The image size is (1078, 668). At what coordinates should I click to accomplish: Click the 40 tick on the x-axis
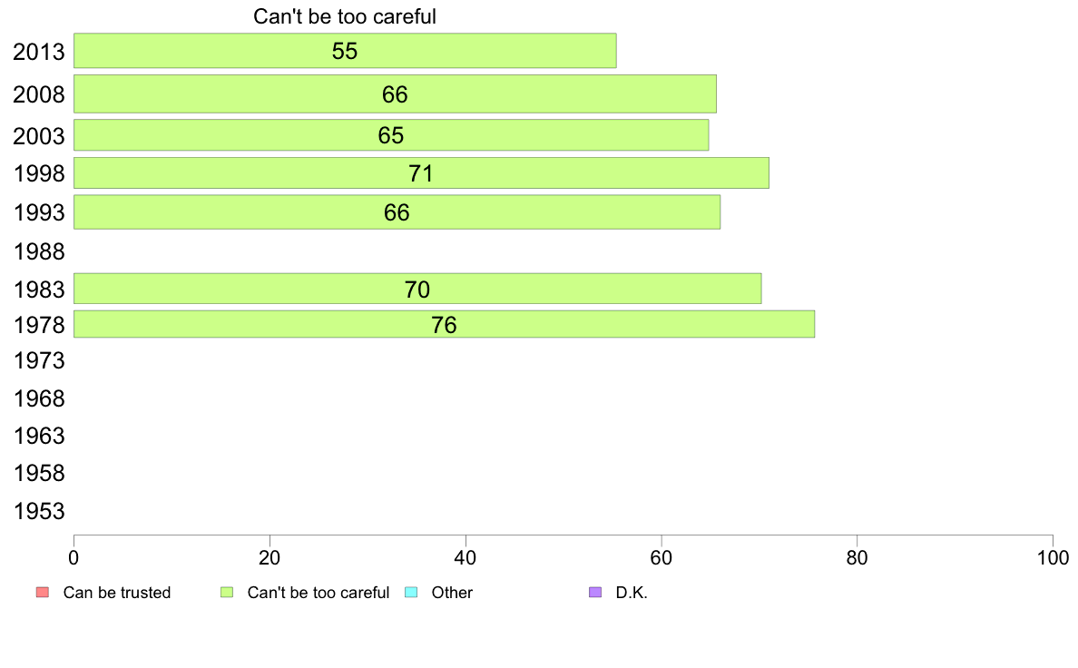point(465,558)
